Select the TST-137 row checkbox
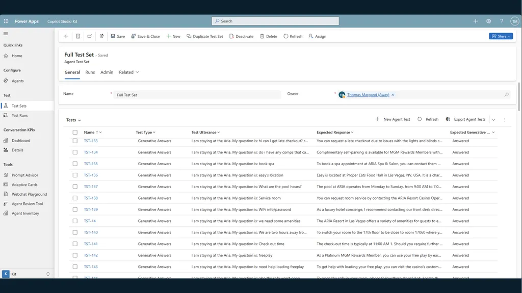Image resolution: width=522 pixels, height=293 pixels. click(x=75, y=187)
